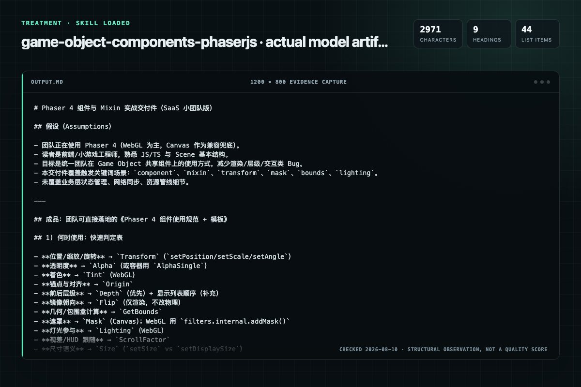Click the "1200 × 800 EVIDENCE CAPTURE" caption
Viewport: 581px width, 387px height.
pyautogui.click(x=298, y=82)
